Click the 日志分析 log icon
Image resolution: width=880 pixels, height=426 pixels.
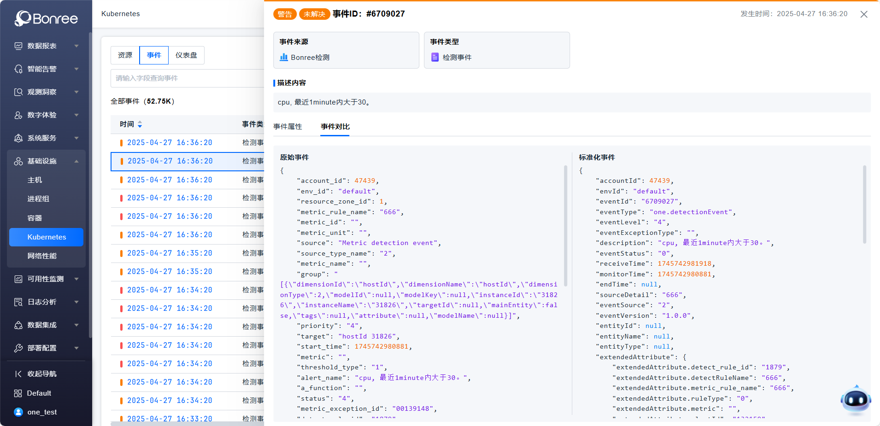[x=18, y=302]
